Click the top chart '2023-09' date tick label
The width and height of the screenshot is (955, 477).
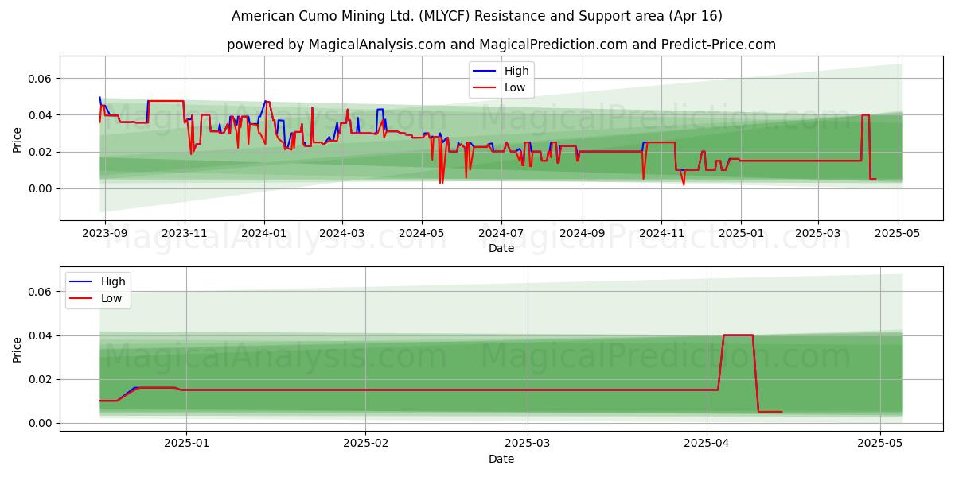(x=105, y=234)
